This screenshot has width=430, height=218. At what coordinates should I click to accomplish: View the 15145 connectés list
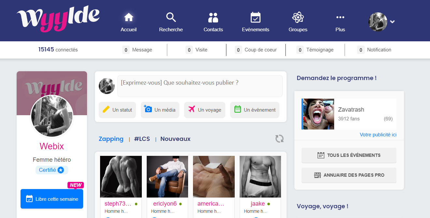coord(58,50)
